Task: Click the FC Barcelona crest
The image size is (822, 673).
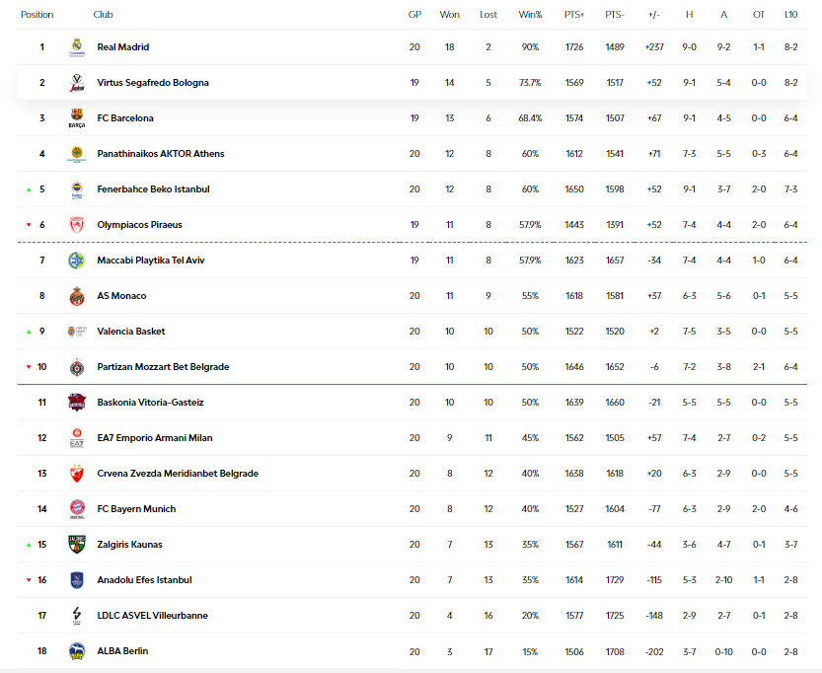Action: pyautogui.click(x=77, y=117)
